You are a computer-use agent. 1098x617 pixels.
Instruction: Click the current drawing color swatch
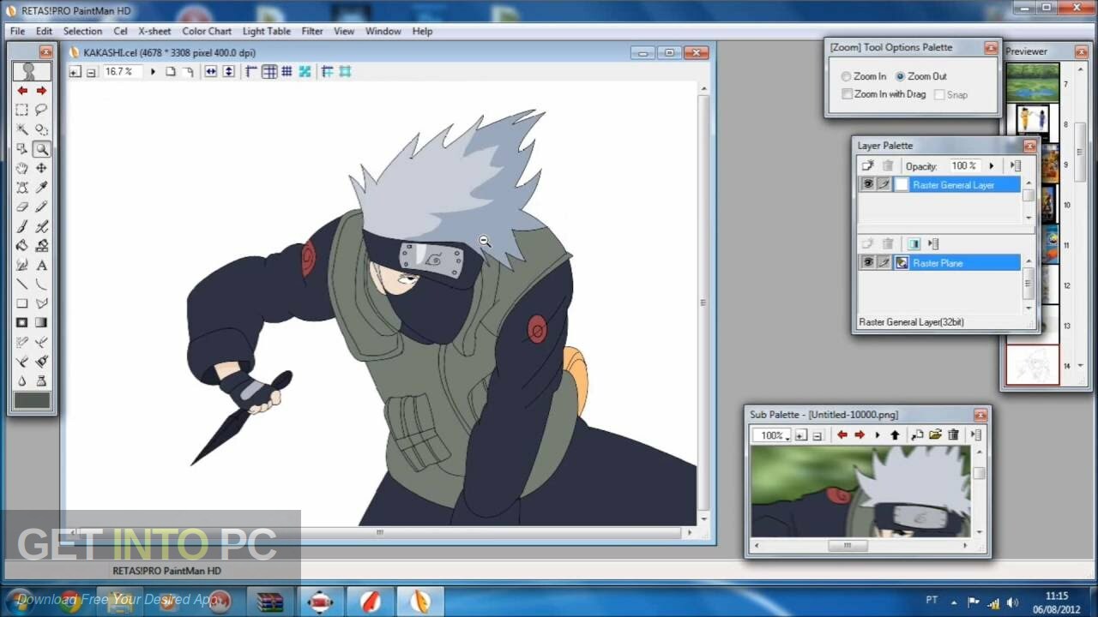tap(32, 400)
